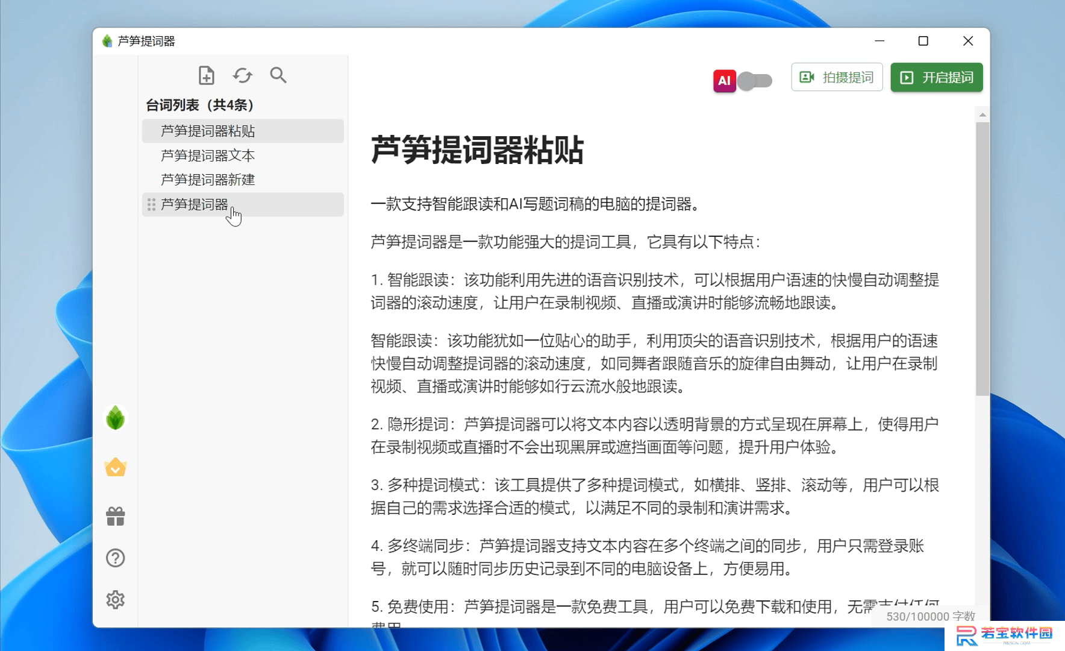Click the paragraph starting 一款支持智能跟读
Image resolution: width=1065 pixels, height=651 pixels.
coord(536,204)
